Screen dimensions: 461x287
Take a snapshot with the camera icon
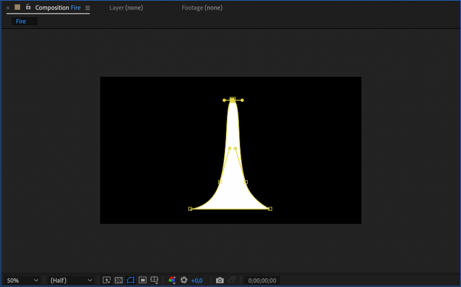tap(220, 280)
